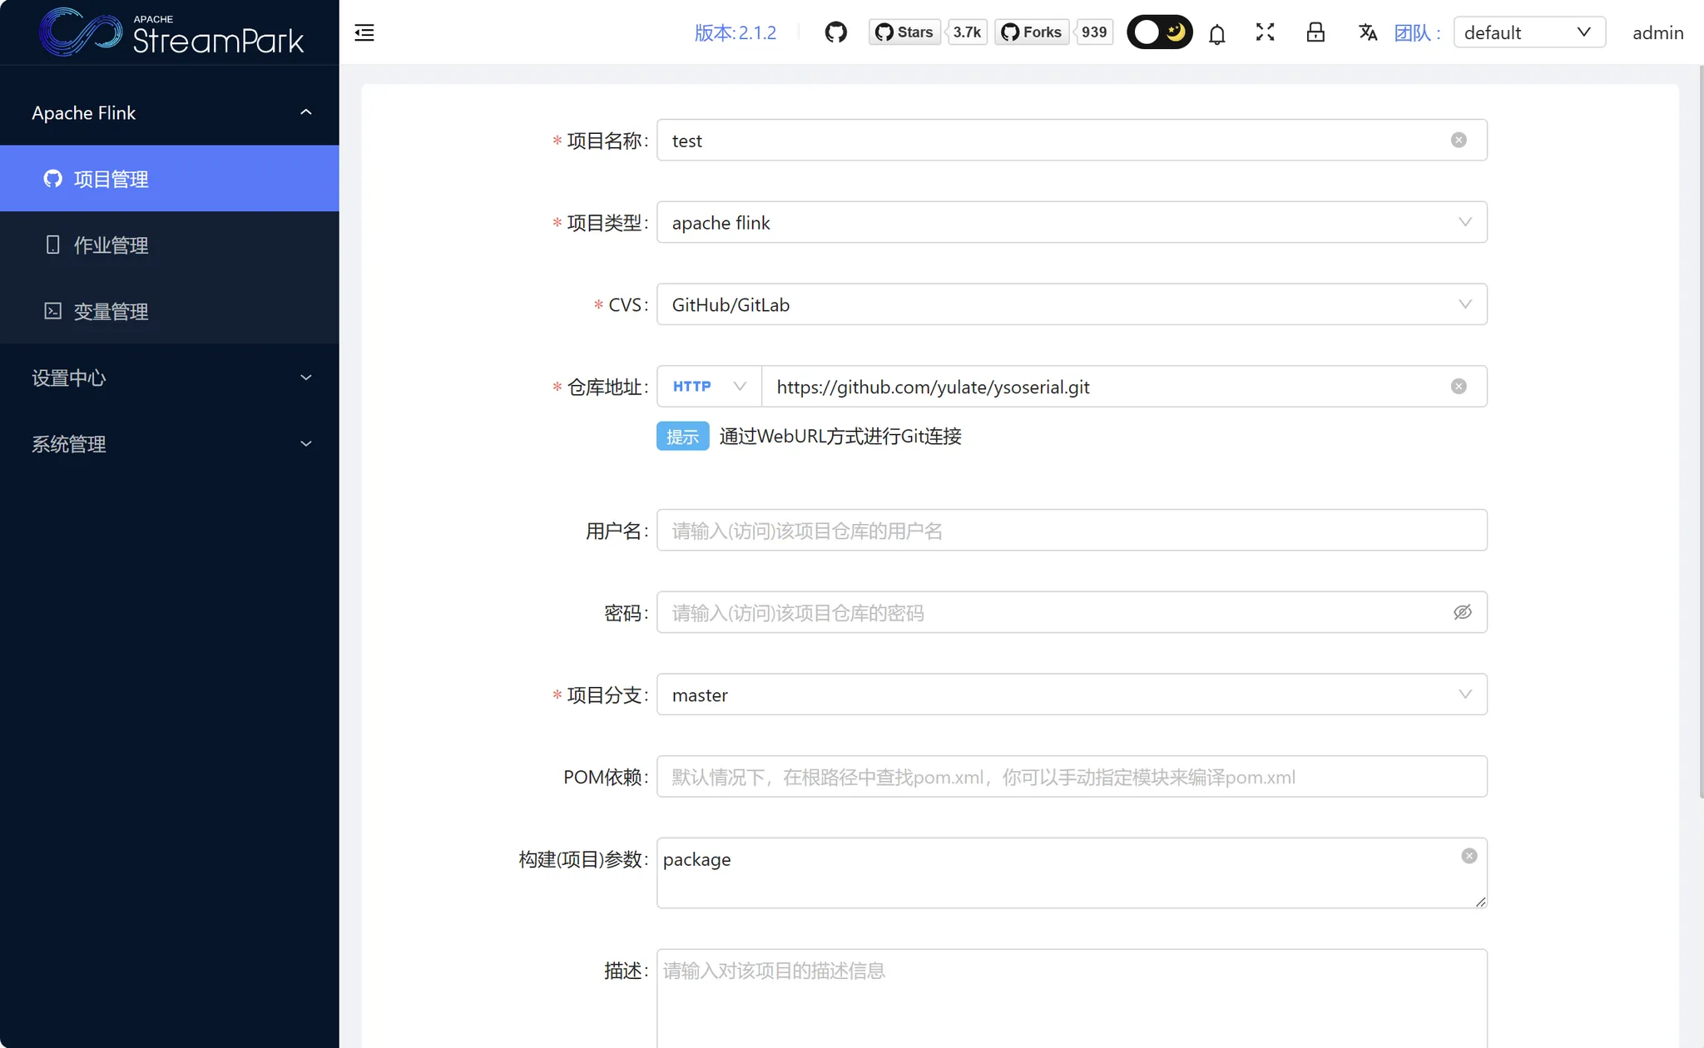Collapse the Apache Flink menu section
The height and width of the screenshot is (1048, 1704).
[170, 112]
